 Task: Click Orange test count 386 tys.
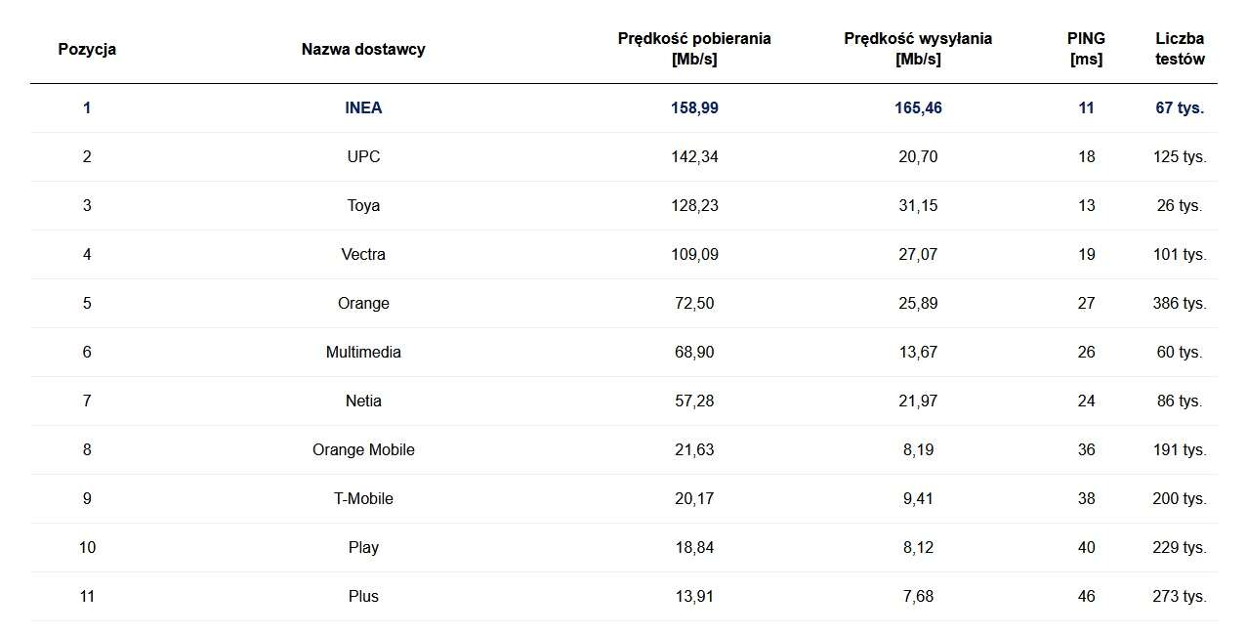[1180, 304]
